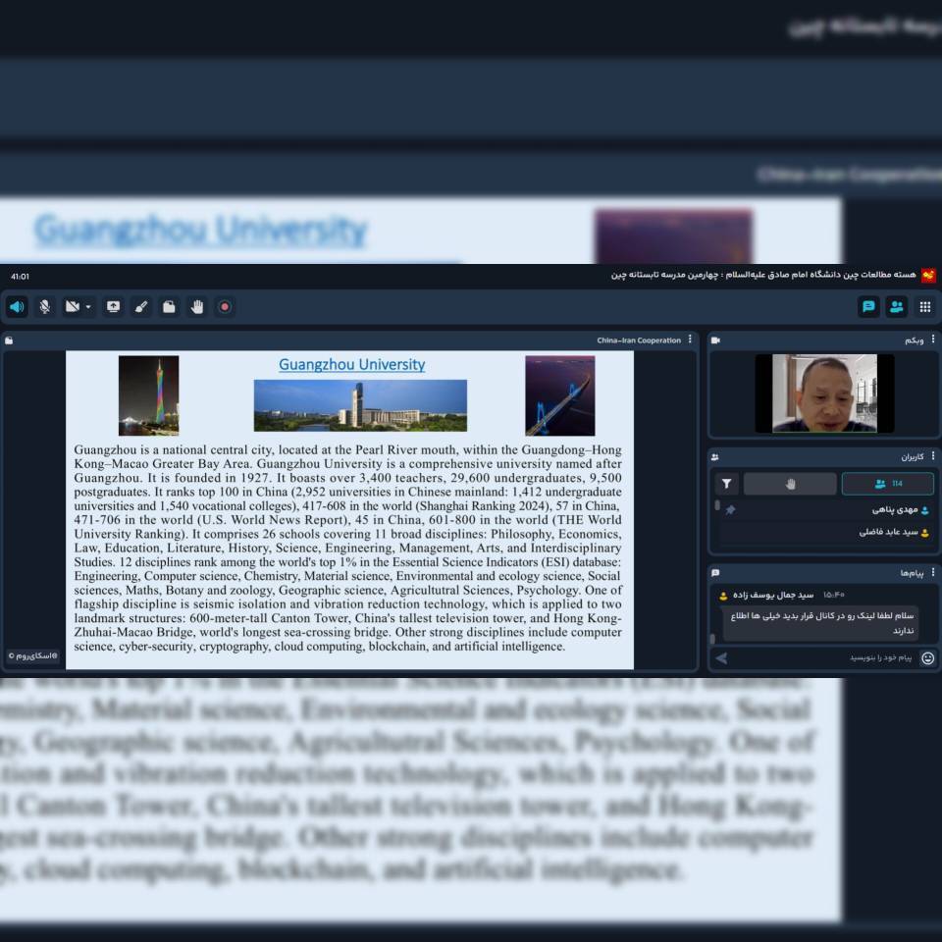Image resolution: width=942 pixels, height=942 pixels.
Task: Click the message bubble from سید جمال
Action: (820, 623)
